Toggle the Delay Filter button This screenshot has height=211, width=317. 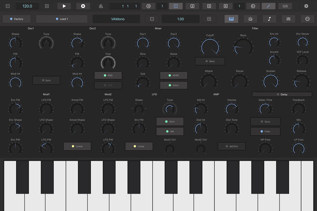pyautogui.click(x=265, y=131)
